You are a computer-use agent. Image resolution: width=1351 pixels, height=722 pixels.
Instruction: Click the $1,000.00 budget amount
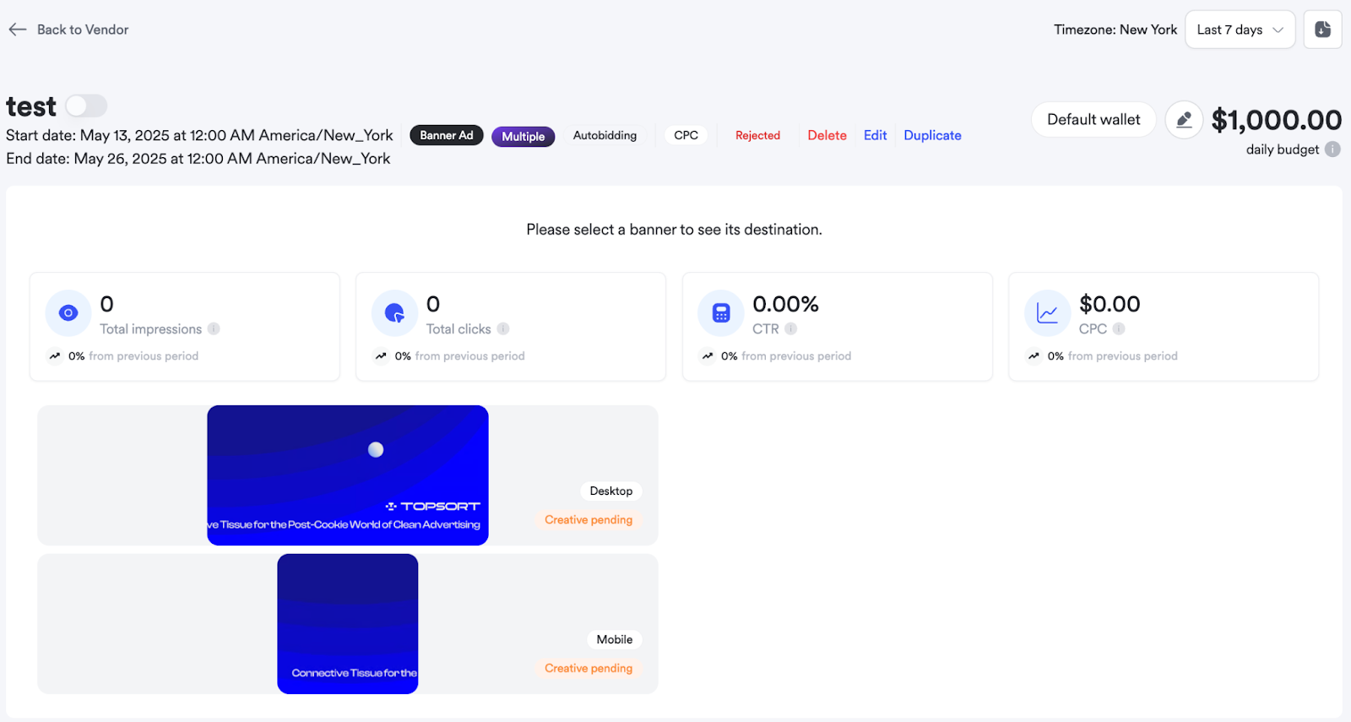click(x=1276, y=120)
